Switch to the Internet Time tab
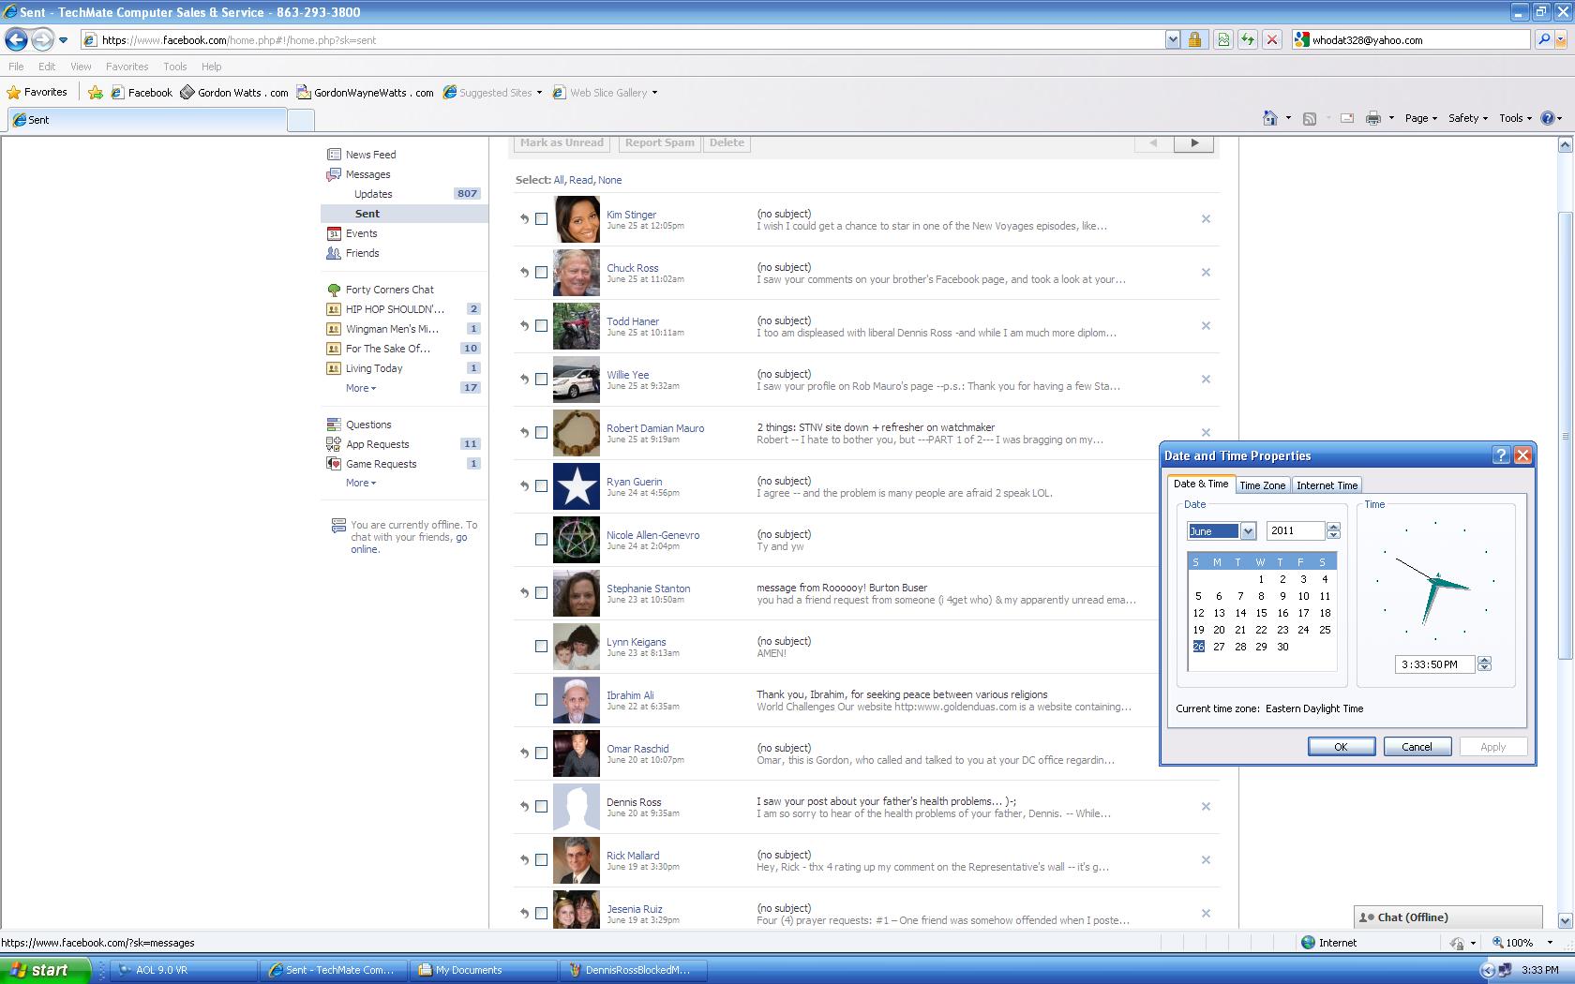 pyautogui.click(x=1327, y=485)
